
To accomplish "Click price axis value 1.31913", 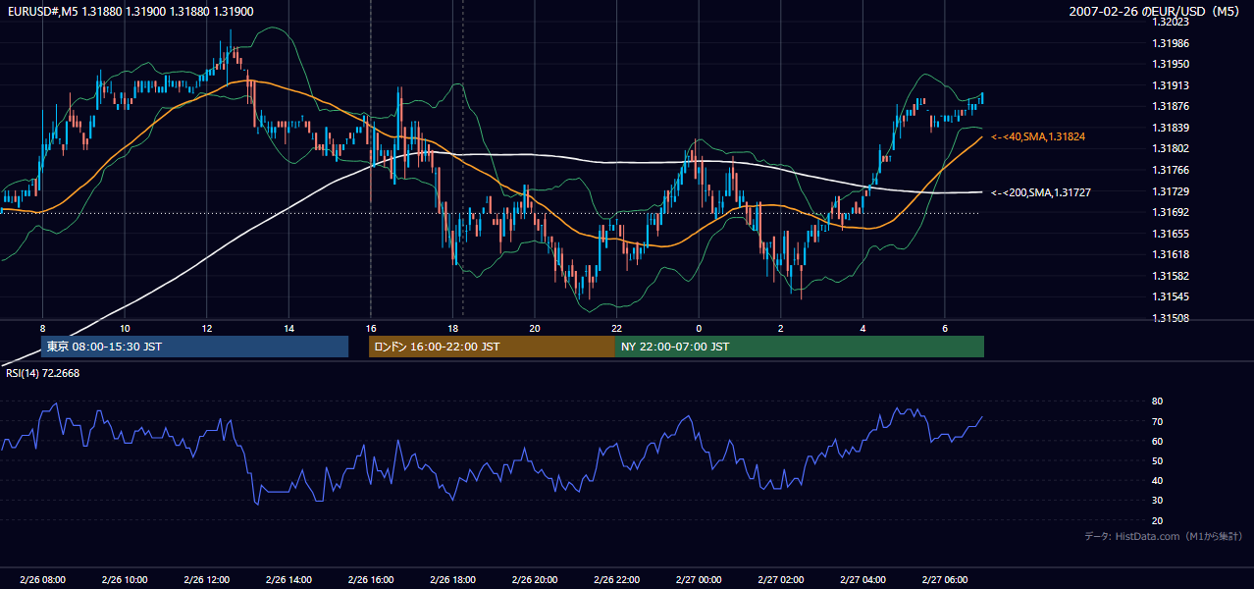I will pyautogui.click(x=1171, y=85).
